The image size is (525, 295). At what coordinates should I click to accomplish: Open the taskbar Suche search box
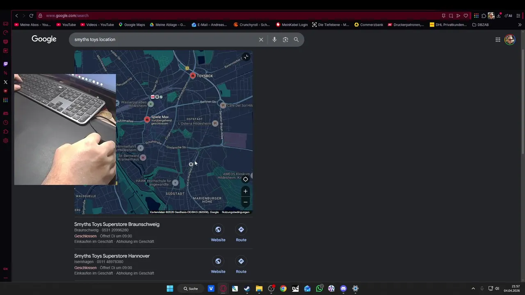(191, 288)
